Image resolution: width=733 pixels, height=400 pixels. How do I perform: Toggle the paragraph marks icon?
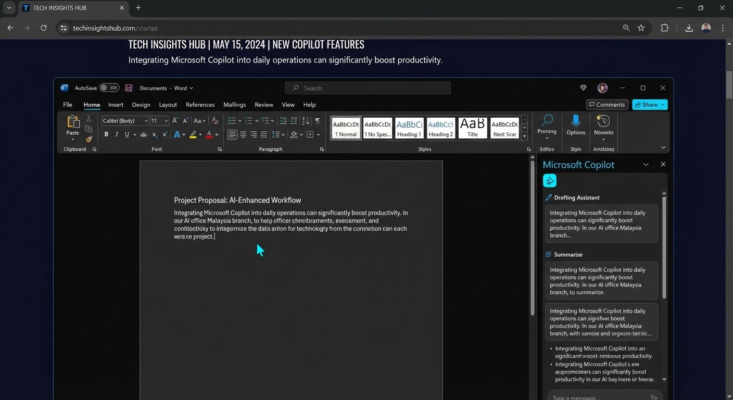click(318, 120)
